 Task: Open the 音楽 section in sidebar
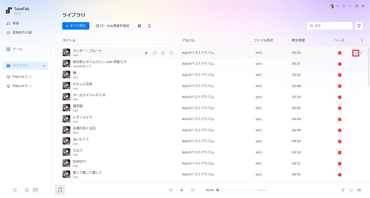click(x=13, y=24)
